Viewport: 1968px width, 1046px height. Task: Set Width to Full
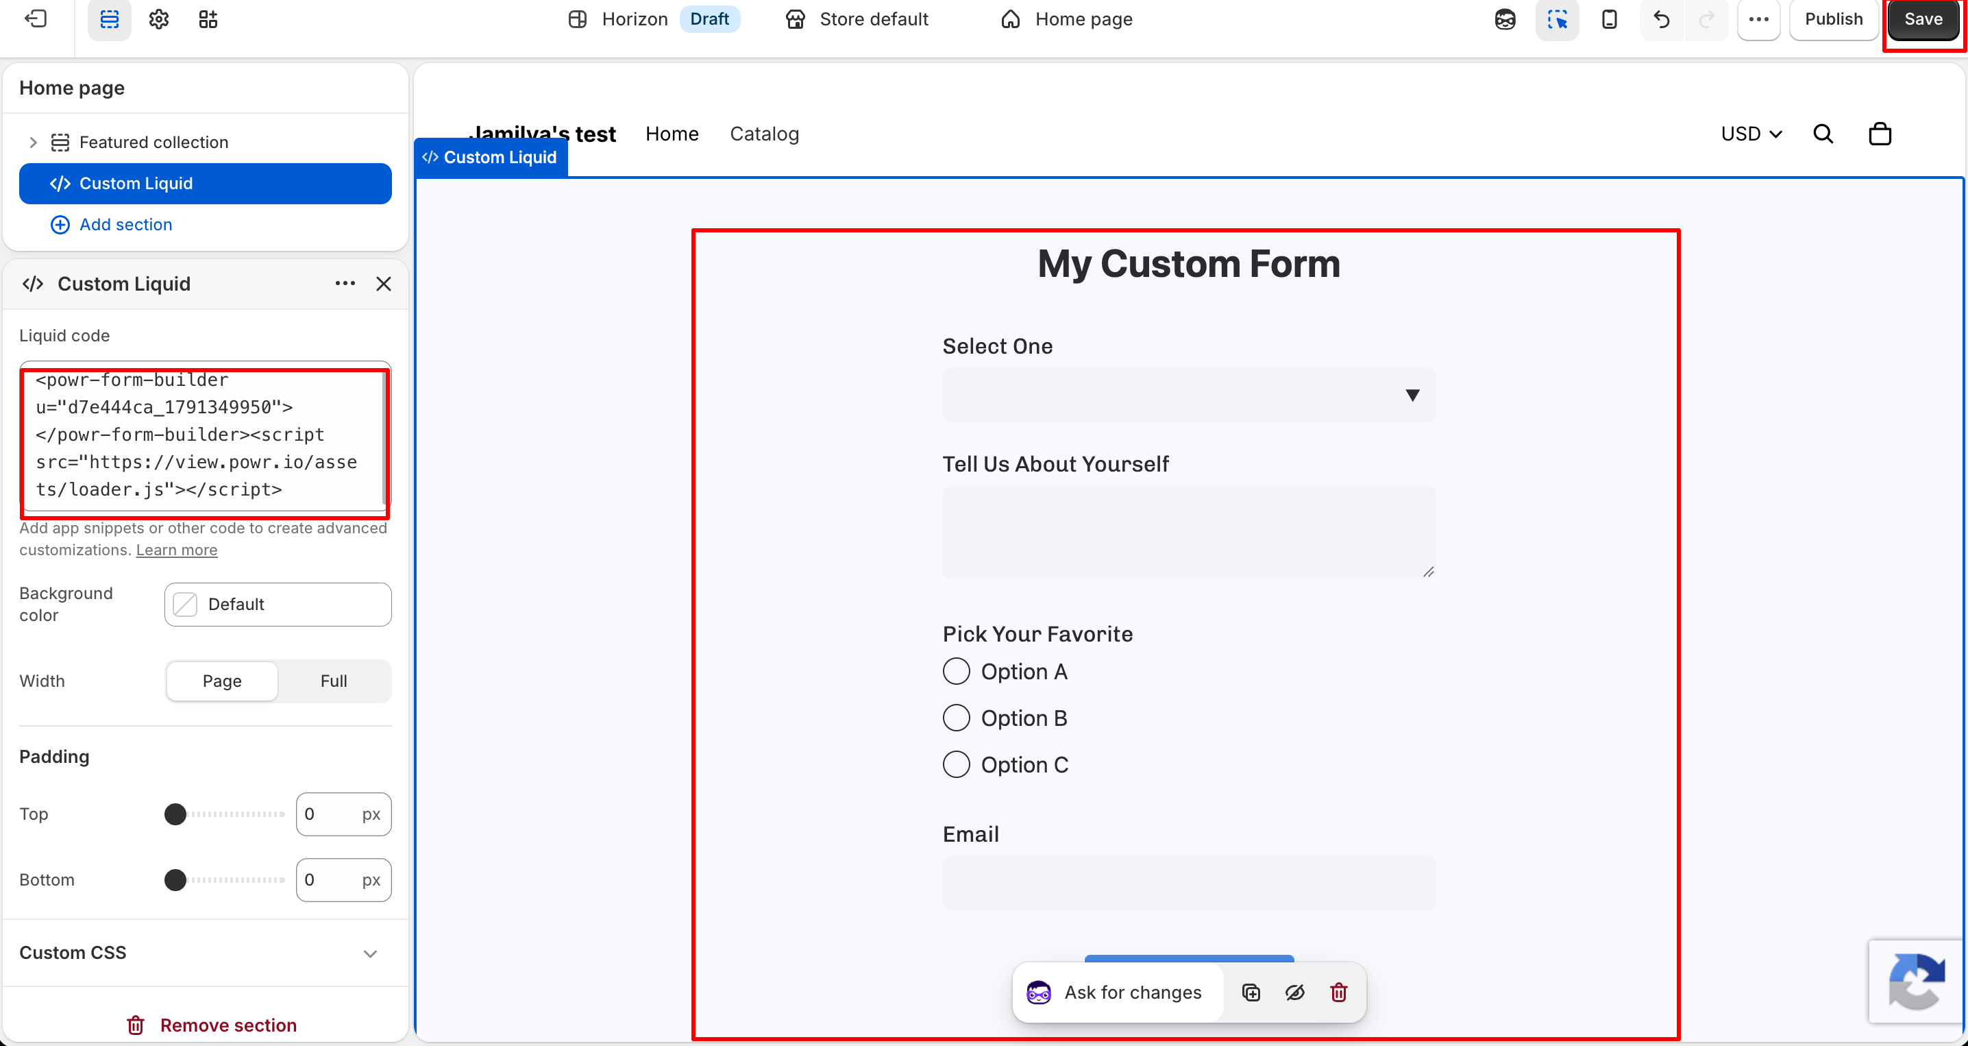click(x=334, y=681)
